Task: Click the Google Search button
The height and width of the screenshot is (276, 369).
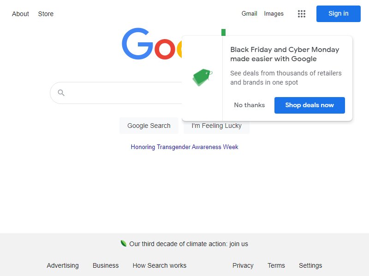Action: (x=149, y=126)
